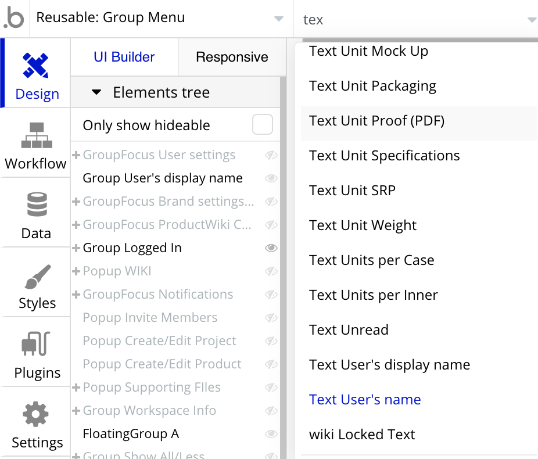538x459 pixels.
Task: Open the Styles brush icon
Action: click(36, 275)
